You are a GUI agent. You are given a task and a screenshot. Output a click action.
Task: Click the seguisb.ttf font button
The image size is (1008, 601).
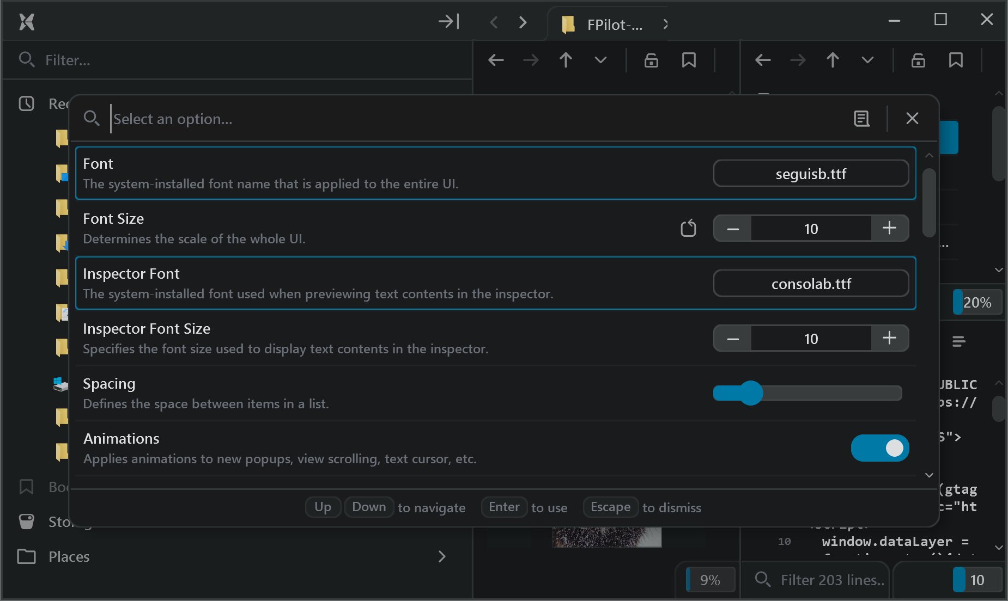811,174
